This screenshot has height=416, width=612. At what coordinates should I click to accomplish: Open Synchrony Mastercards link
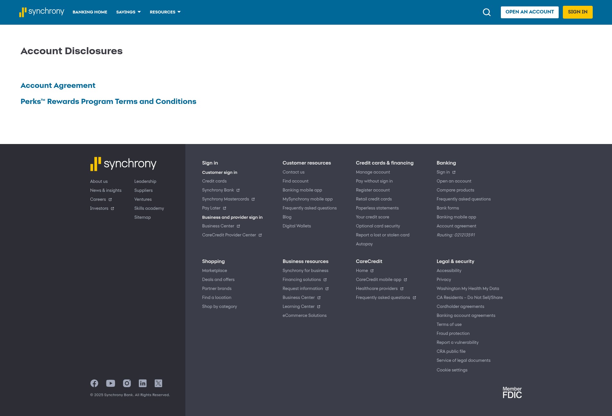point(228,199)
